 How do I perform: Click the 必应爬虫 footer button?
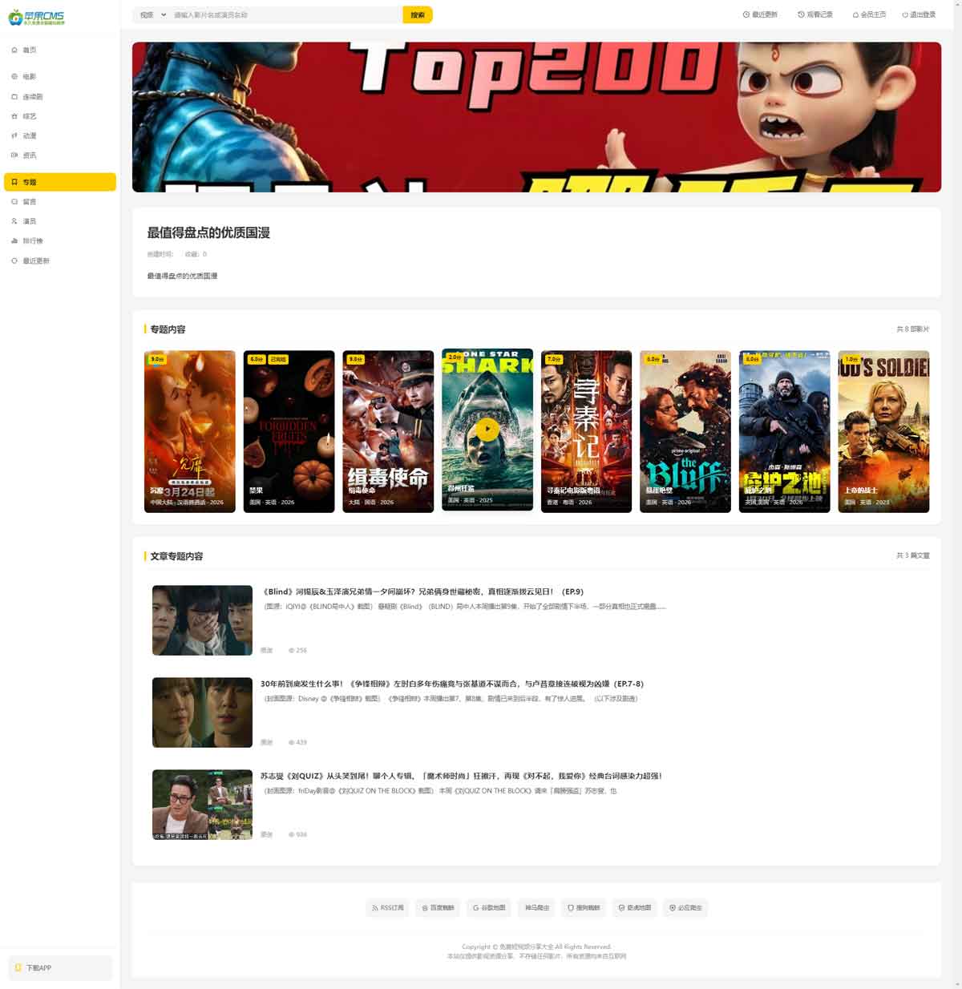pyautogui.click(x=685, y=908)
